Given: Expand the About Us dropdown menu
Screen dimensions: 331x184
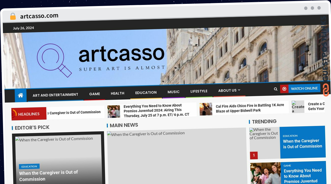Looking at the screenshot, I should [x=229, y=90].
